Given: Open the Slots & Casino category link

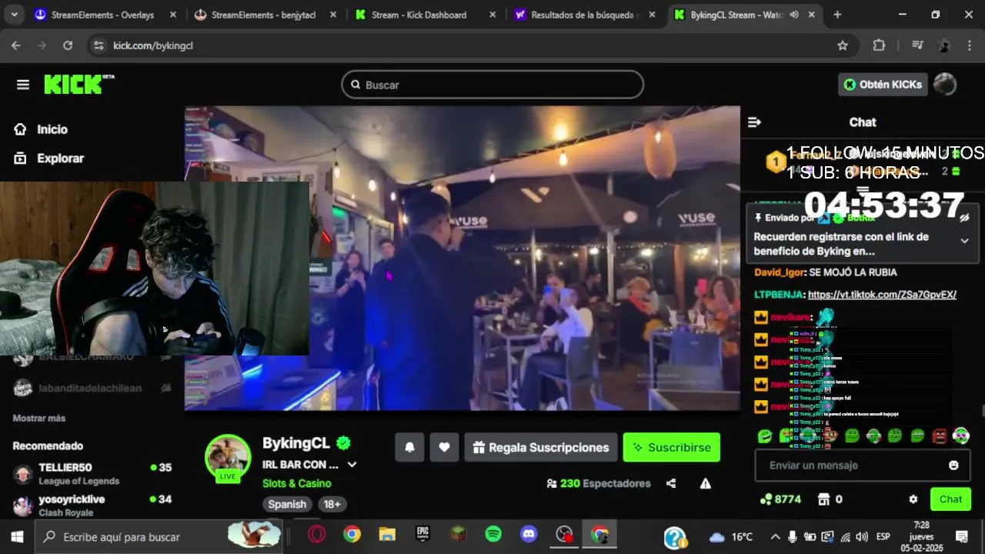Looking at the screenshot, I should pos(296,483).
